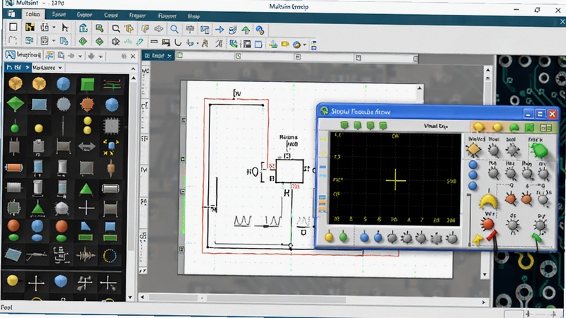
Task: Pick the blue triangle on green base component
Action: [x=85, y=231]
